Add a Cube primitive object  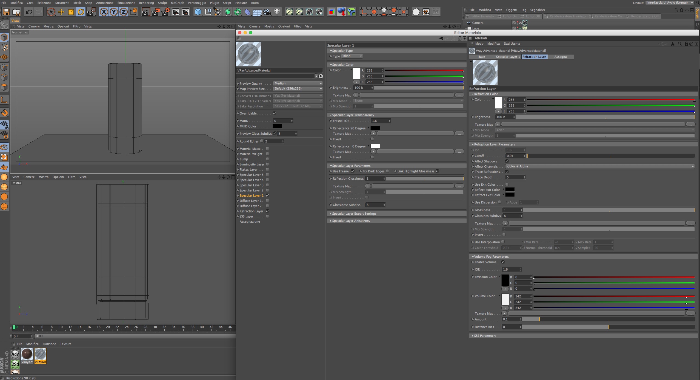click(x=198, y=12)
